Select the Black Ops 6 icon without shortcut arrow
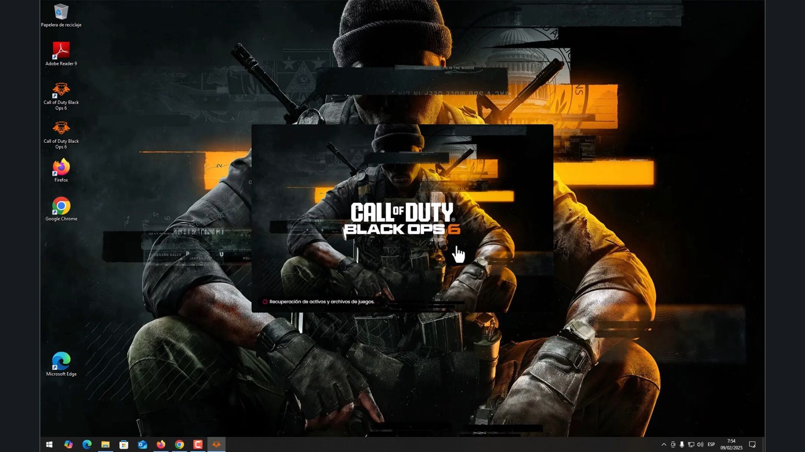805x452 pixels. click(x=61, y=135)
